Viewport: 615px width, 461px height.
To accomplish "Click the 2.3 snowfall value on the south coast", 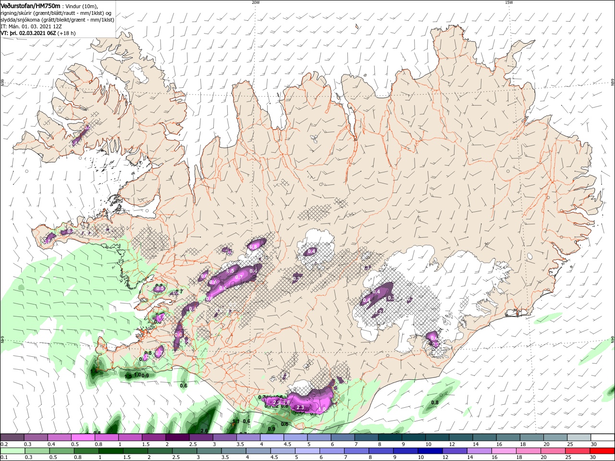I will 301,408.
